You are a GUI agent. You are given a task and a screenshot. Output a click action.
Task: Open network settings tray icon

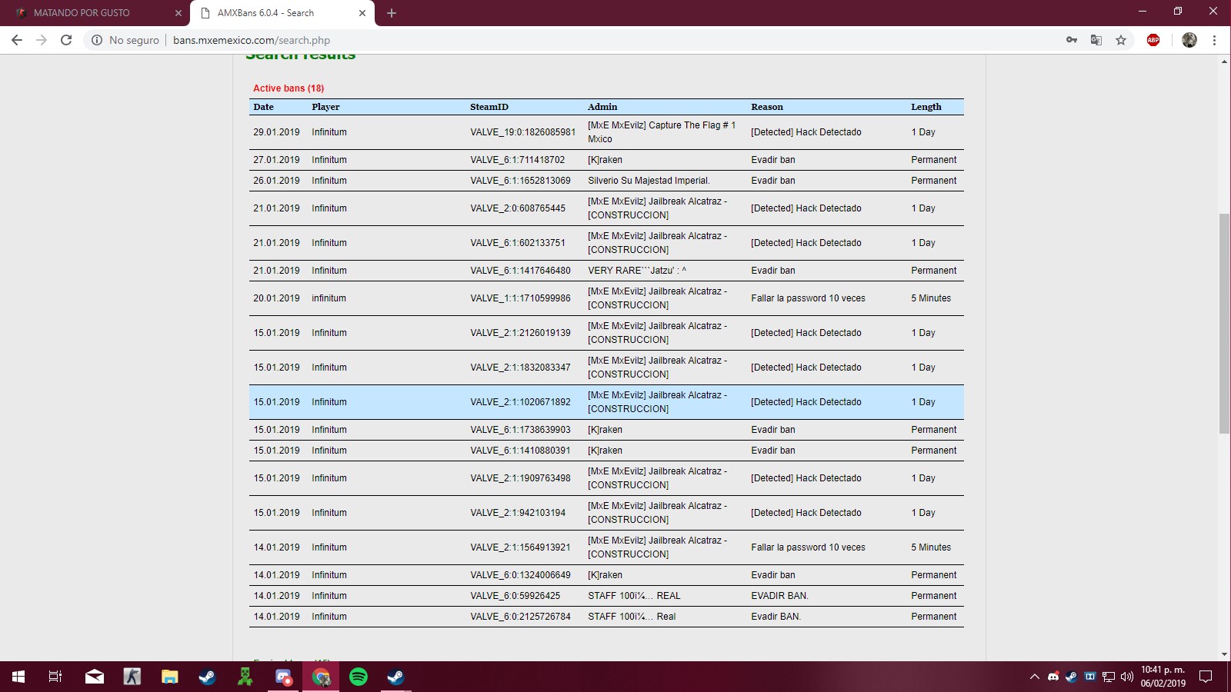(1109, 677)
